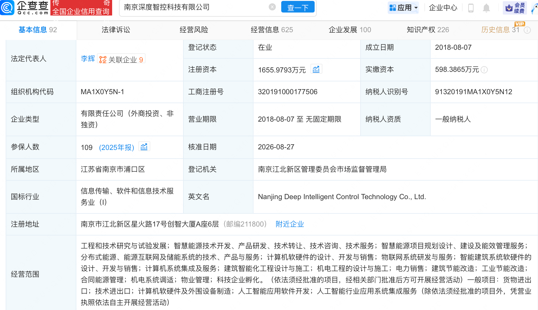Select the business term 2018-08-07 至 无固定期限
The image size is (538, 310).
coord(300,119)
